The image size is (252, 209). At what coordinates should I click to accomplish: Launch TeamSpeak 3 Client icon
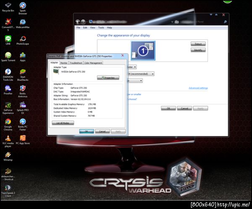click(8, 191)
